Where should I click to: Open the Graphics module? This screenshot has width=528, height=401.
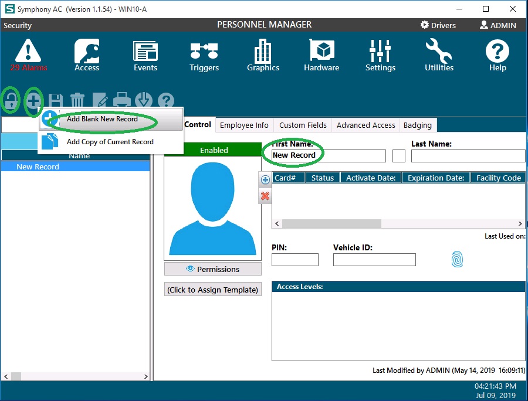click(x=263, y=55)
